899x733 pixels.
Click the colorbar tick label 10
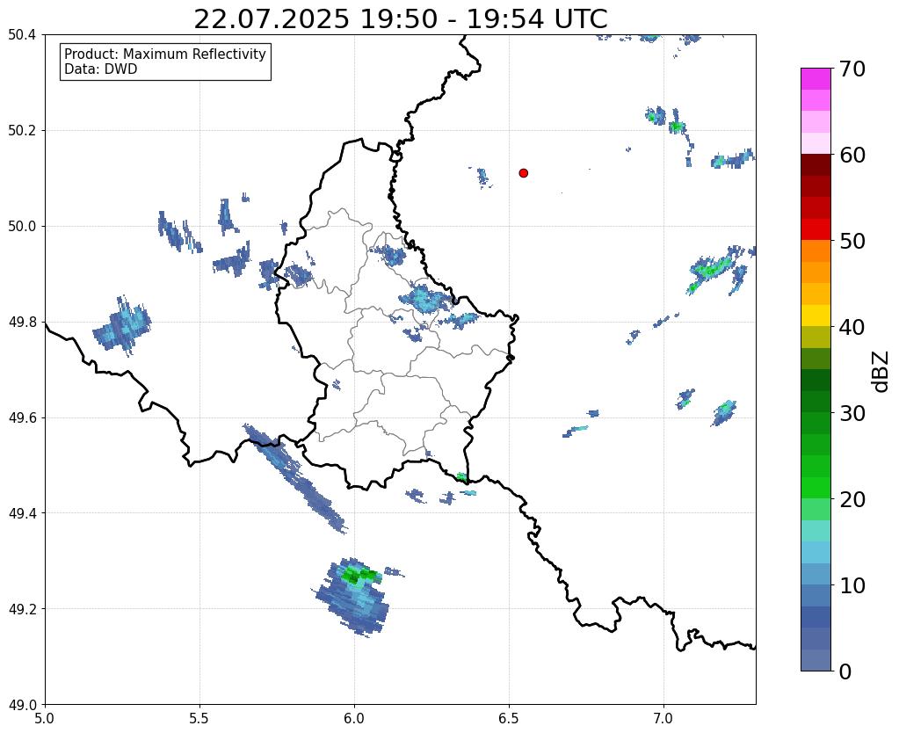(x=852, y=585)
